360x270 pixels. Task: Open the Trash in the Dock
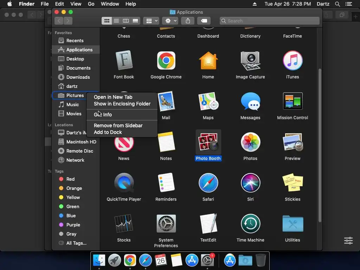coord(261,261)
